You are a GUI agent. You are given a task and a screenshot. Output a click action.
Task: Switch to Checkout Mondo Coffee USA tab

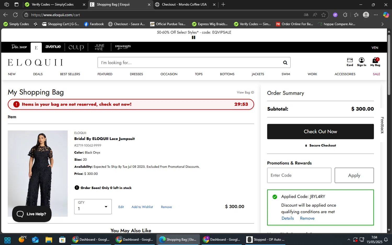pos(184,4)
